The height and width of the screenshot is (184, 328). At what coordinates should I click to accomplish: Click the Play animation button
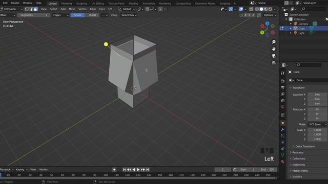(138, 170)
